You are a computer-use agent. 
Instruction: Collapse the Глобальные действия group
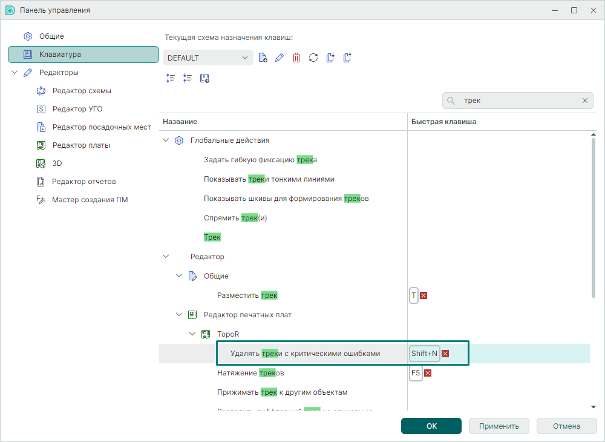pyautogui.click(x=166, y=140)
